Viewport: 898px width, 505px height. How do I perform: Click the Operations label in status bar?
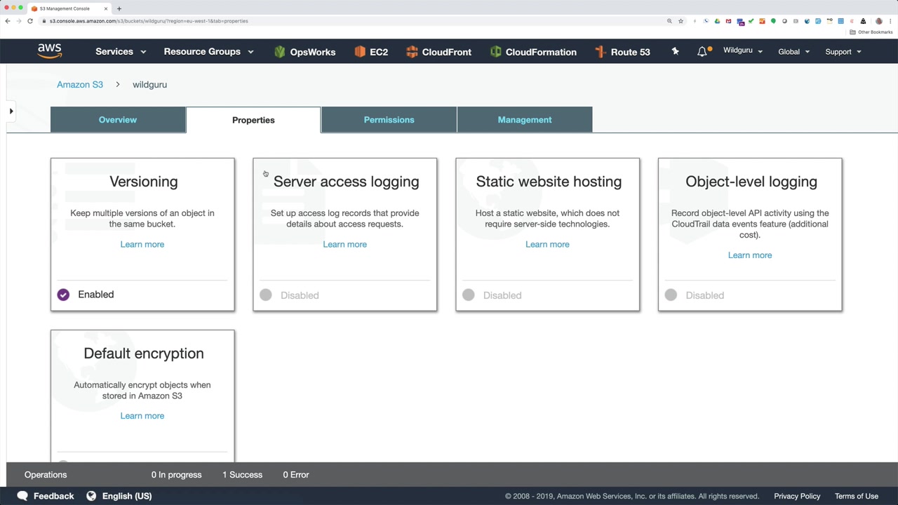(46, 475)
